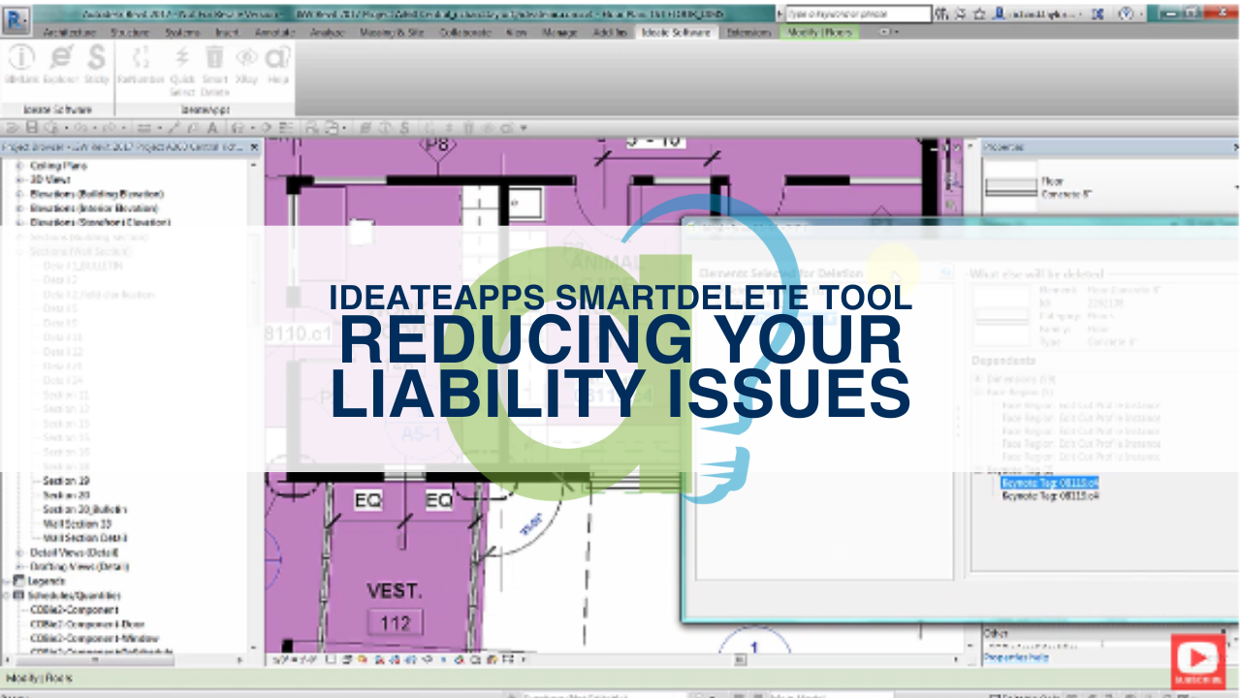Open the IdeateApps Help button
The height and width of the screenshot is (698, 1241).
(278, 66)
